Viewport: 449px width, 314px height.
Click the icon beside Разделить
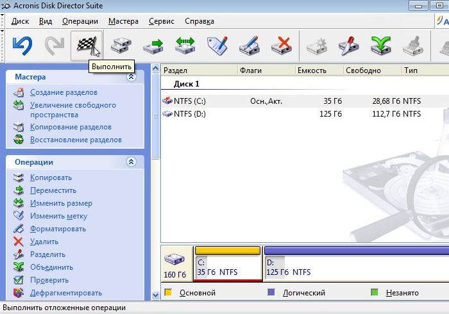tap(19, 254)
